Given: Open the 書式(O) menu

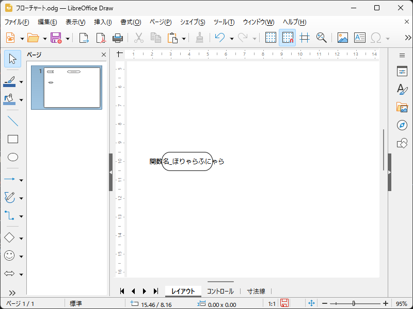Looking at the screenshot, I should pos(130,22).
